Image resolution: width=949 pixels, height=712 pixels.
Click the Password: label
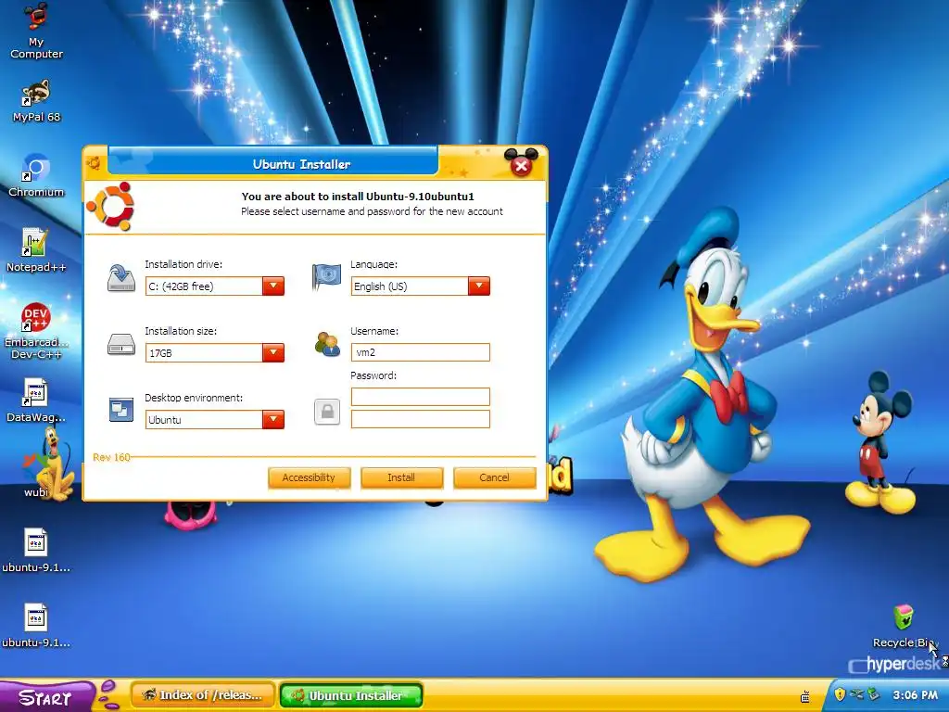coord(373,375)
